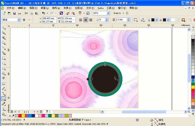Open the 视图 (View) menu
Screen dimensions: 195x126
point(33,8)
